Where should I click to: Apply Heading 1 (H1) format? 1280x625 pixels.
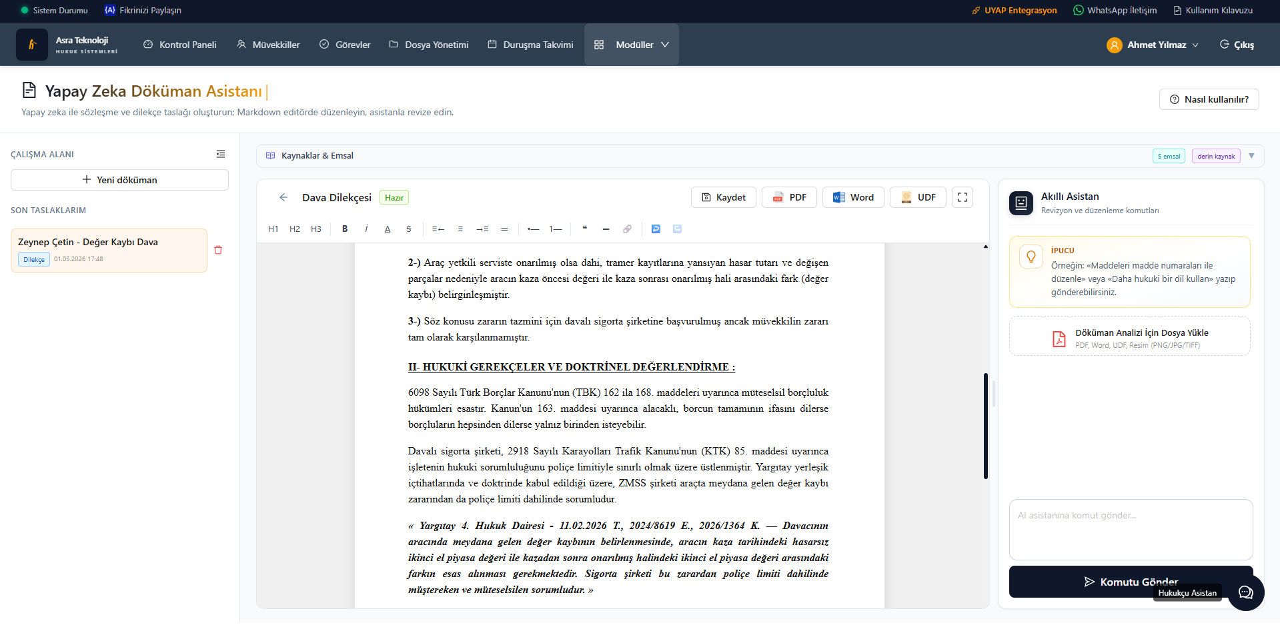(273, 229)
